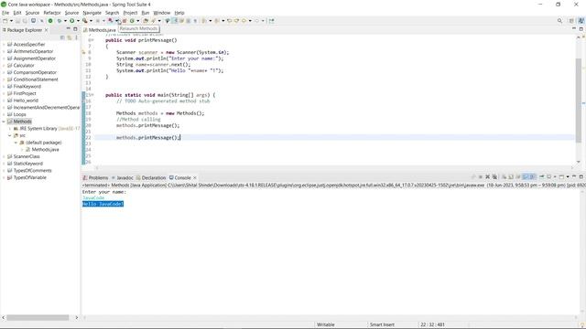Open the Help menu
Screen dimensions: 586x329
click(179, 13)
